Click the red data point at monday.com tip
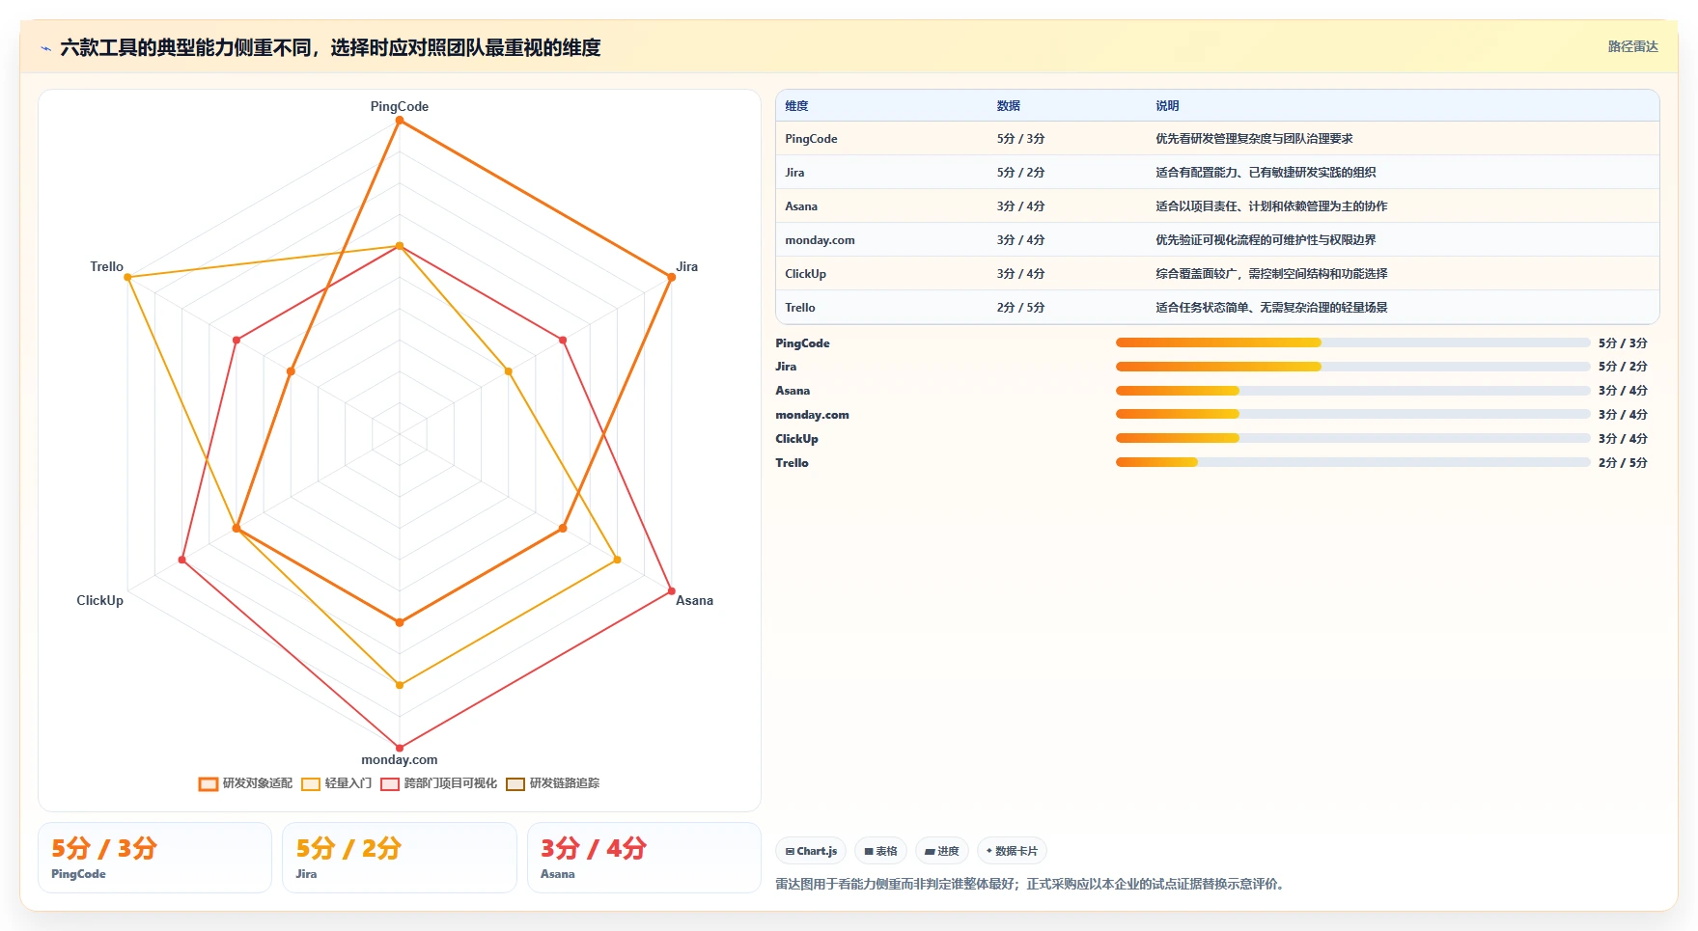Screen dimensions: 1698x931 click(400, 748)
